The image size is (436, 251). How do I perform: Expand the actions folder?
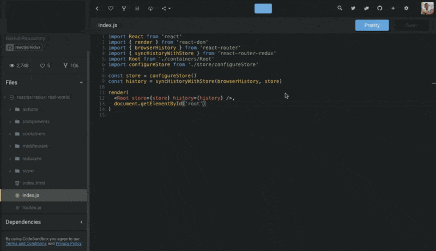(10, 109)
